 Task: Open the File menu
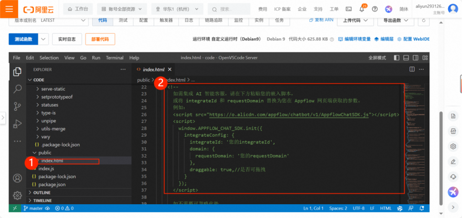click(17, 58)
